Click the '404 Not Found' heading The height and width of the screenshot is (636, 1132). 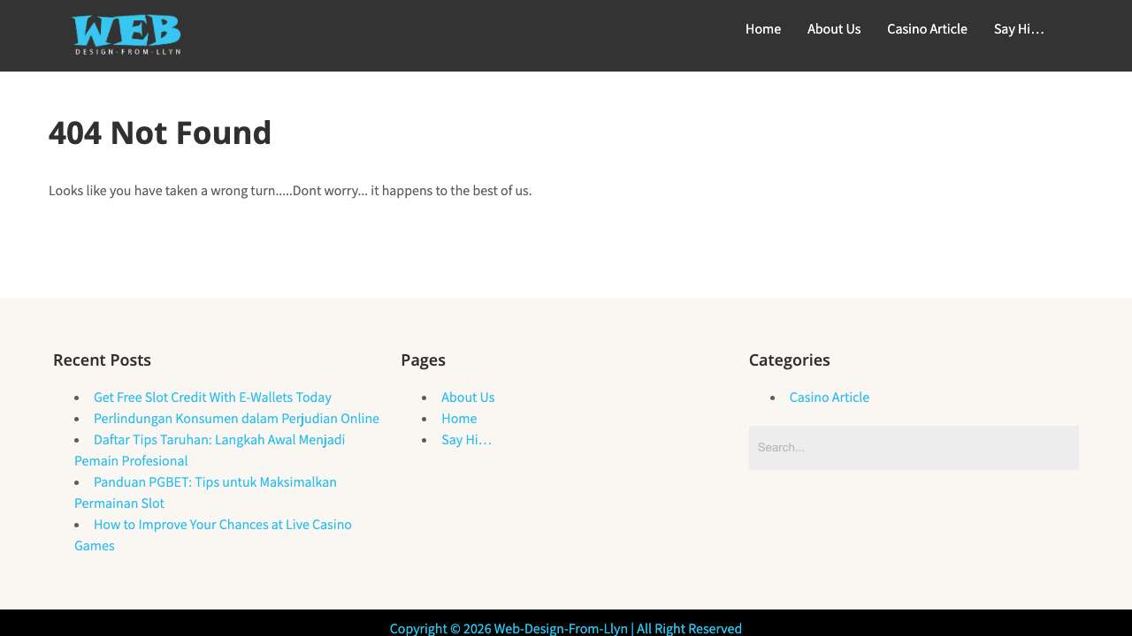coord(160,133)
